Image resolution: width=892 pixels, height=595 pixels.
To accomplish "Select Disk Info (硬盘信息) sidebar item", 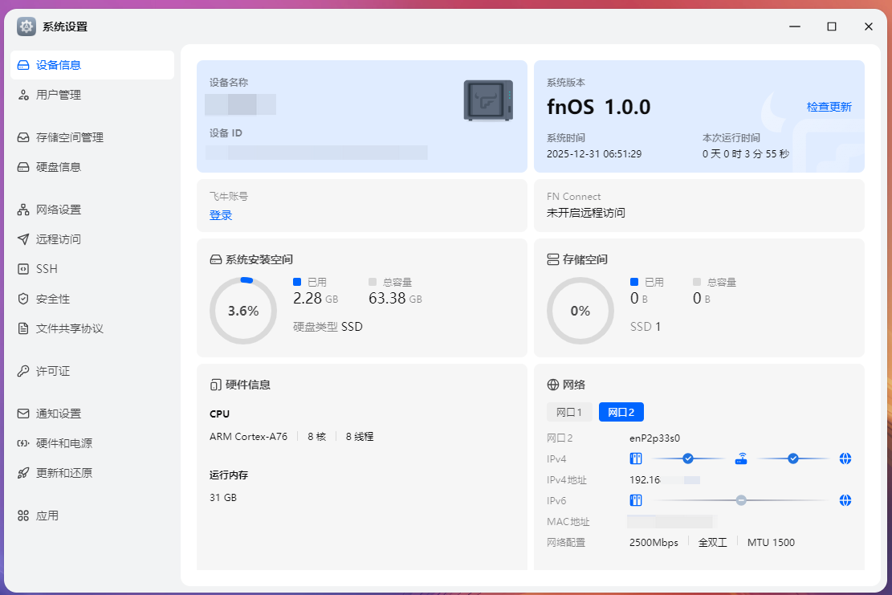I will coord(58,167).
